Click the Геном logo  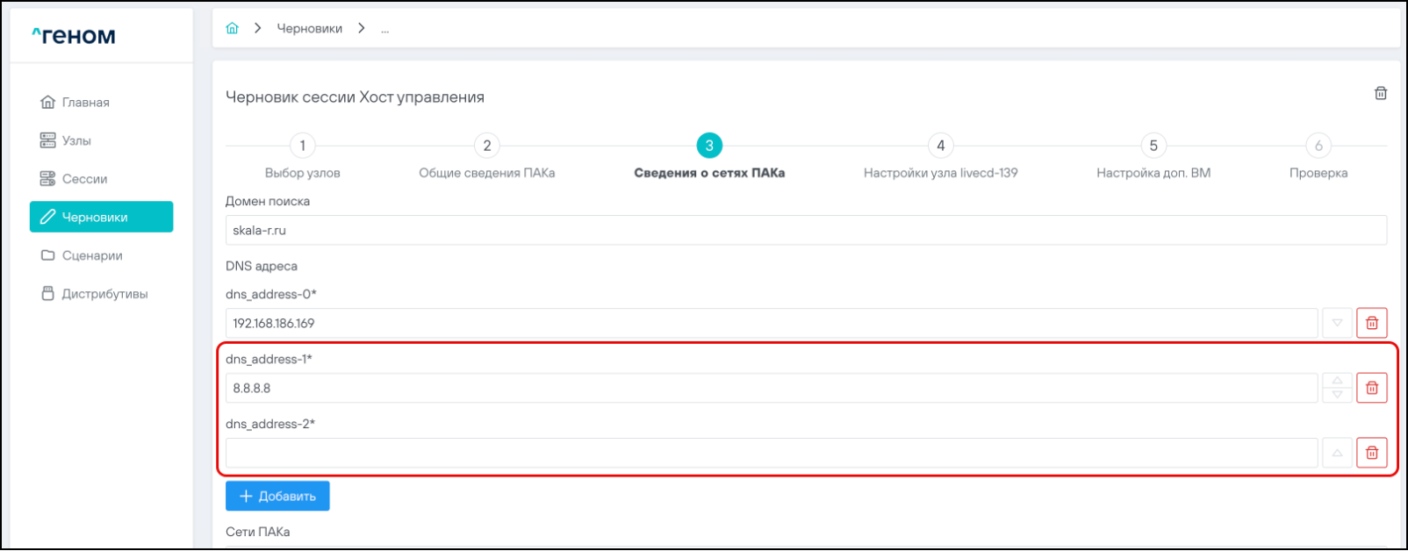74,36
